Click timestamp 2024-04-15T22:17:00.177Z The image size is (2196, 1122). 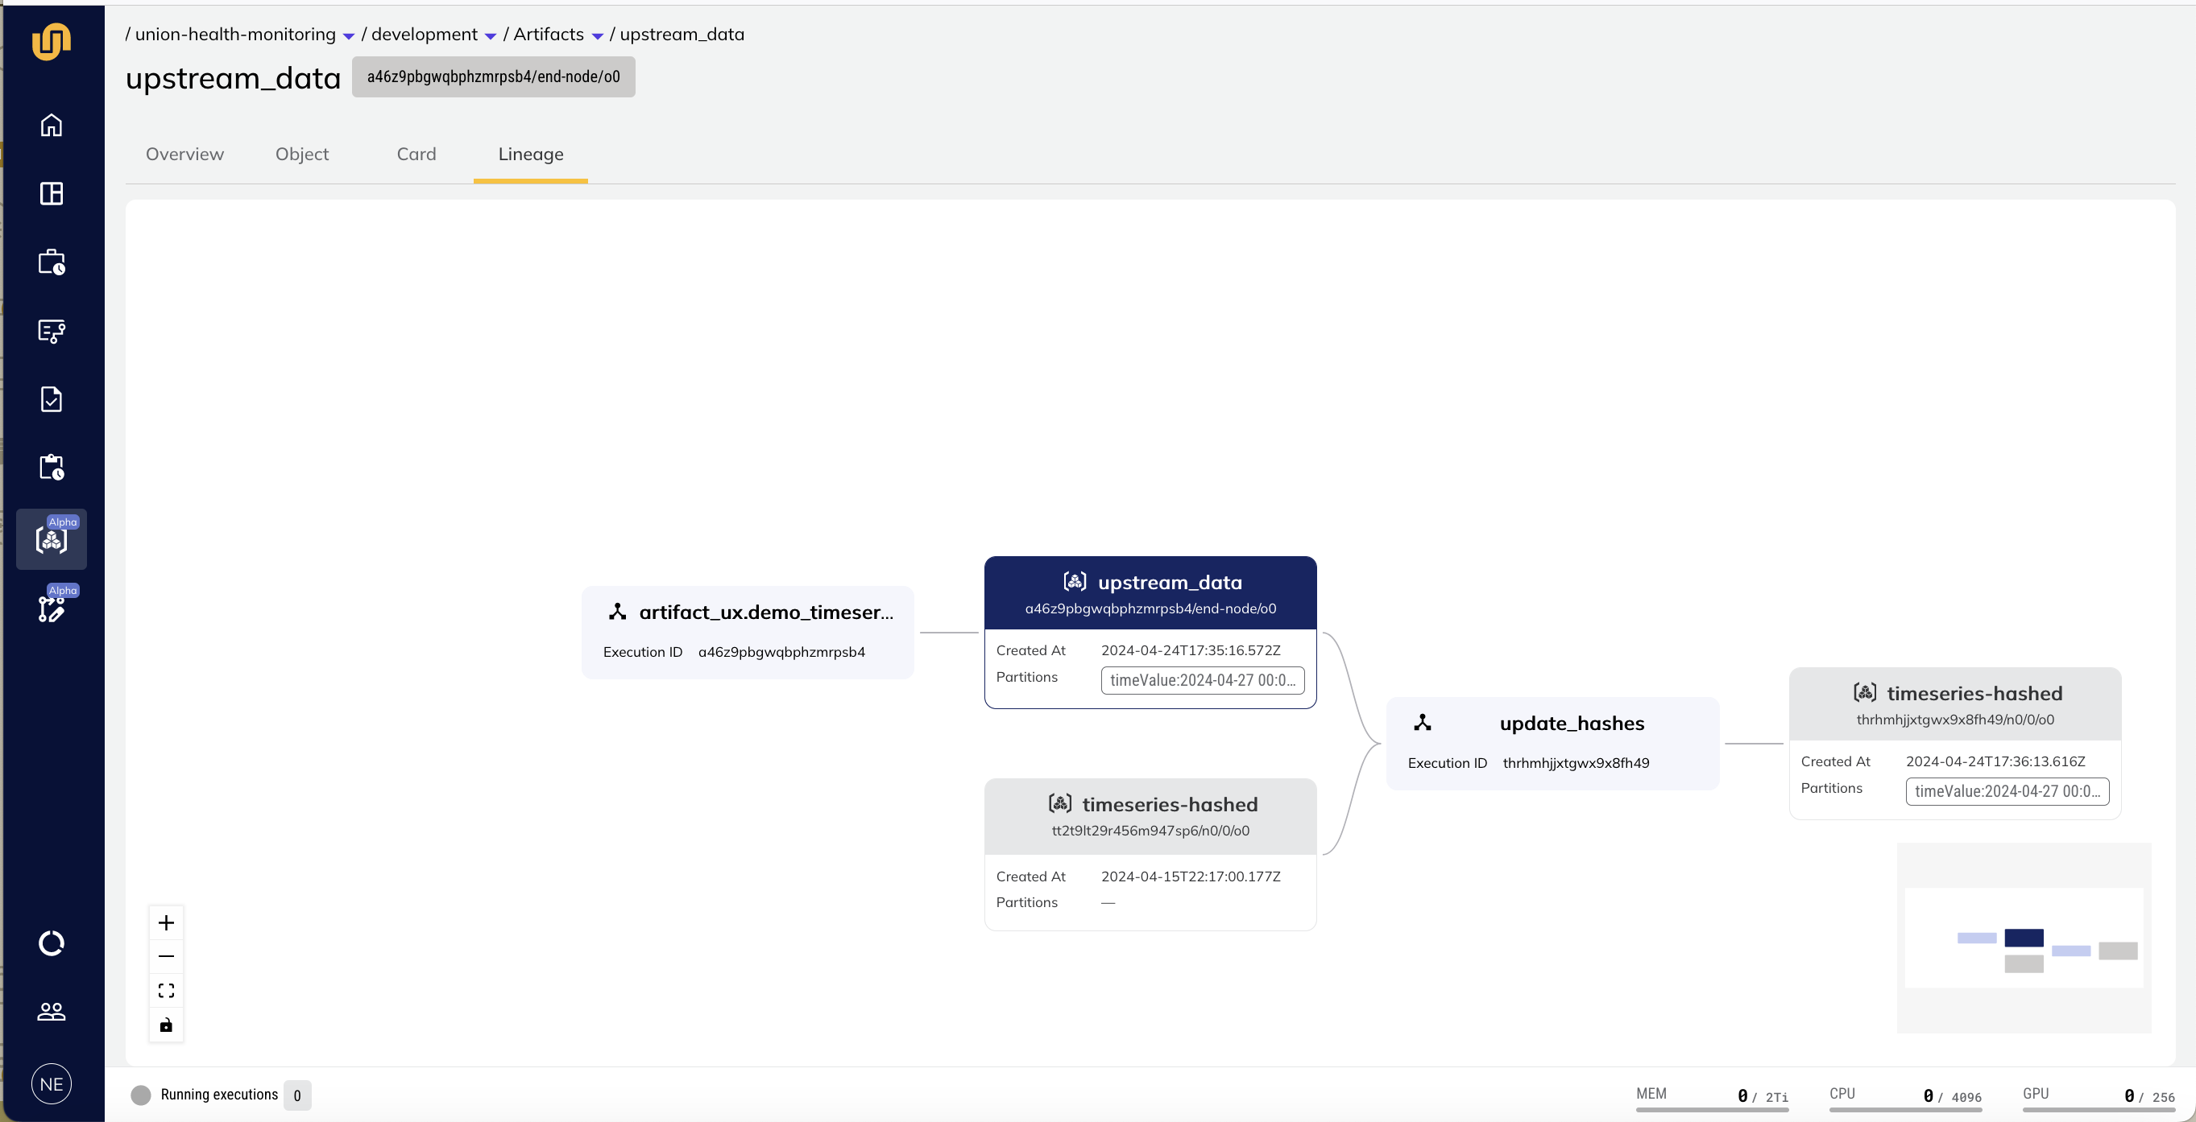pos(1190,876)
